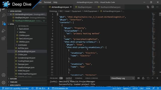
Task: Close the AirHandlingUnit.json tab
Action: point(71,7)
